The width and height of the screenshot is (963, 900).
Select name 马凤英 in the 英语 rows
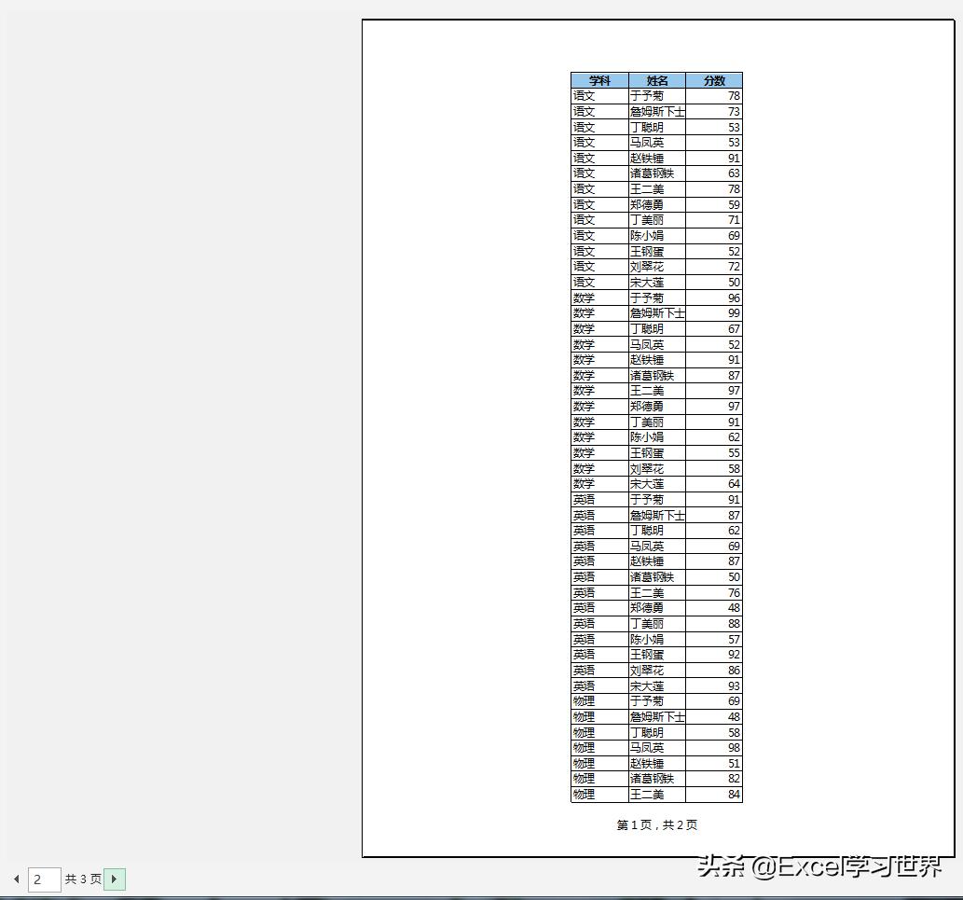pos(656,547)
